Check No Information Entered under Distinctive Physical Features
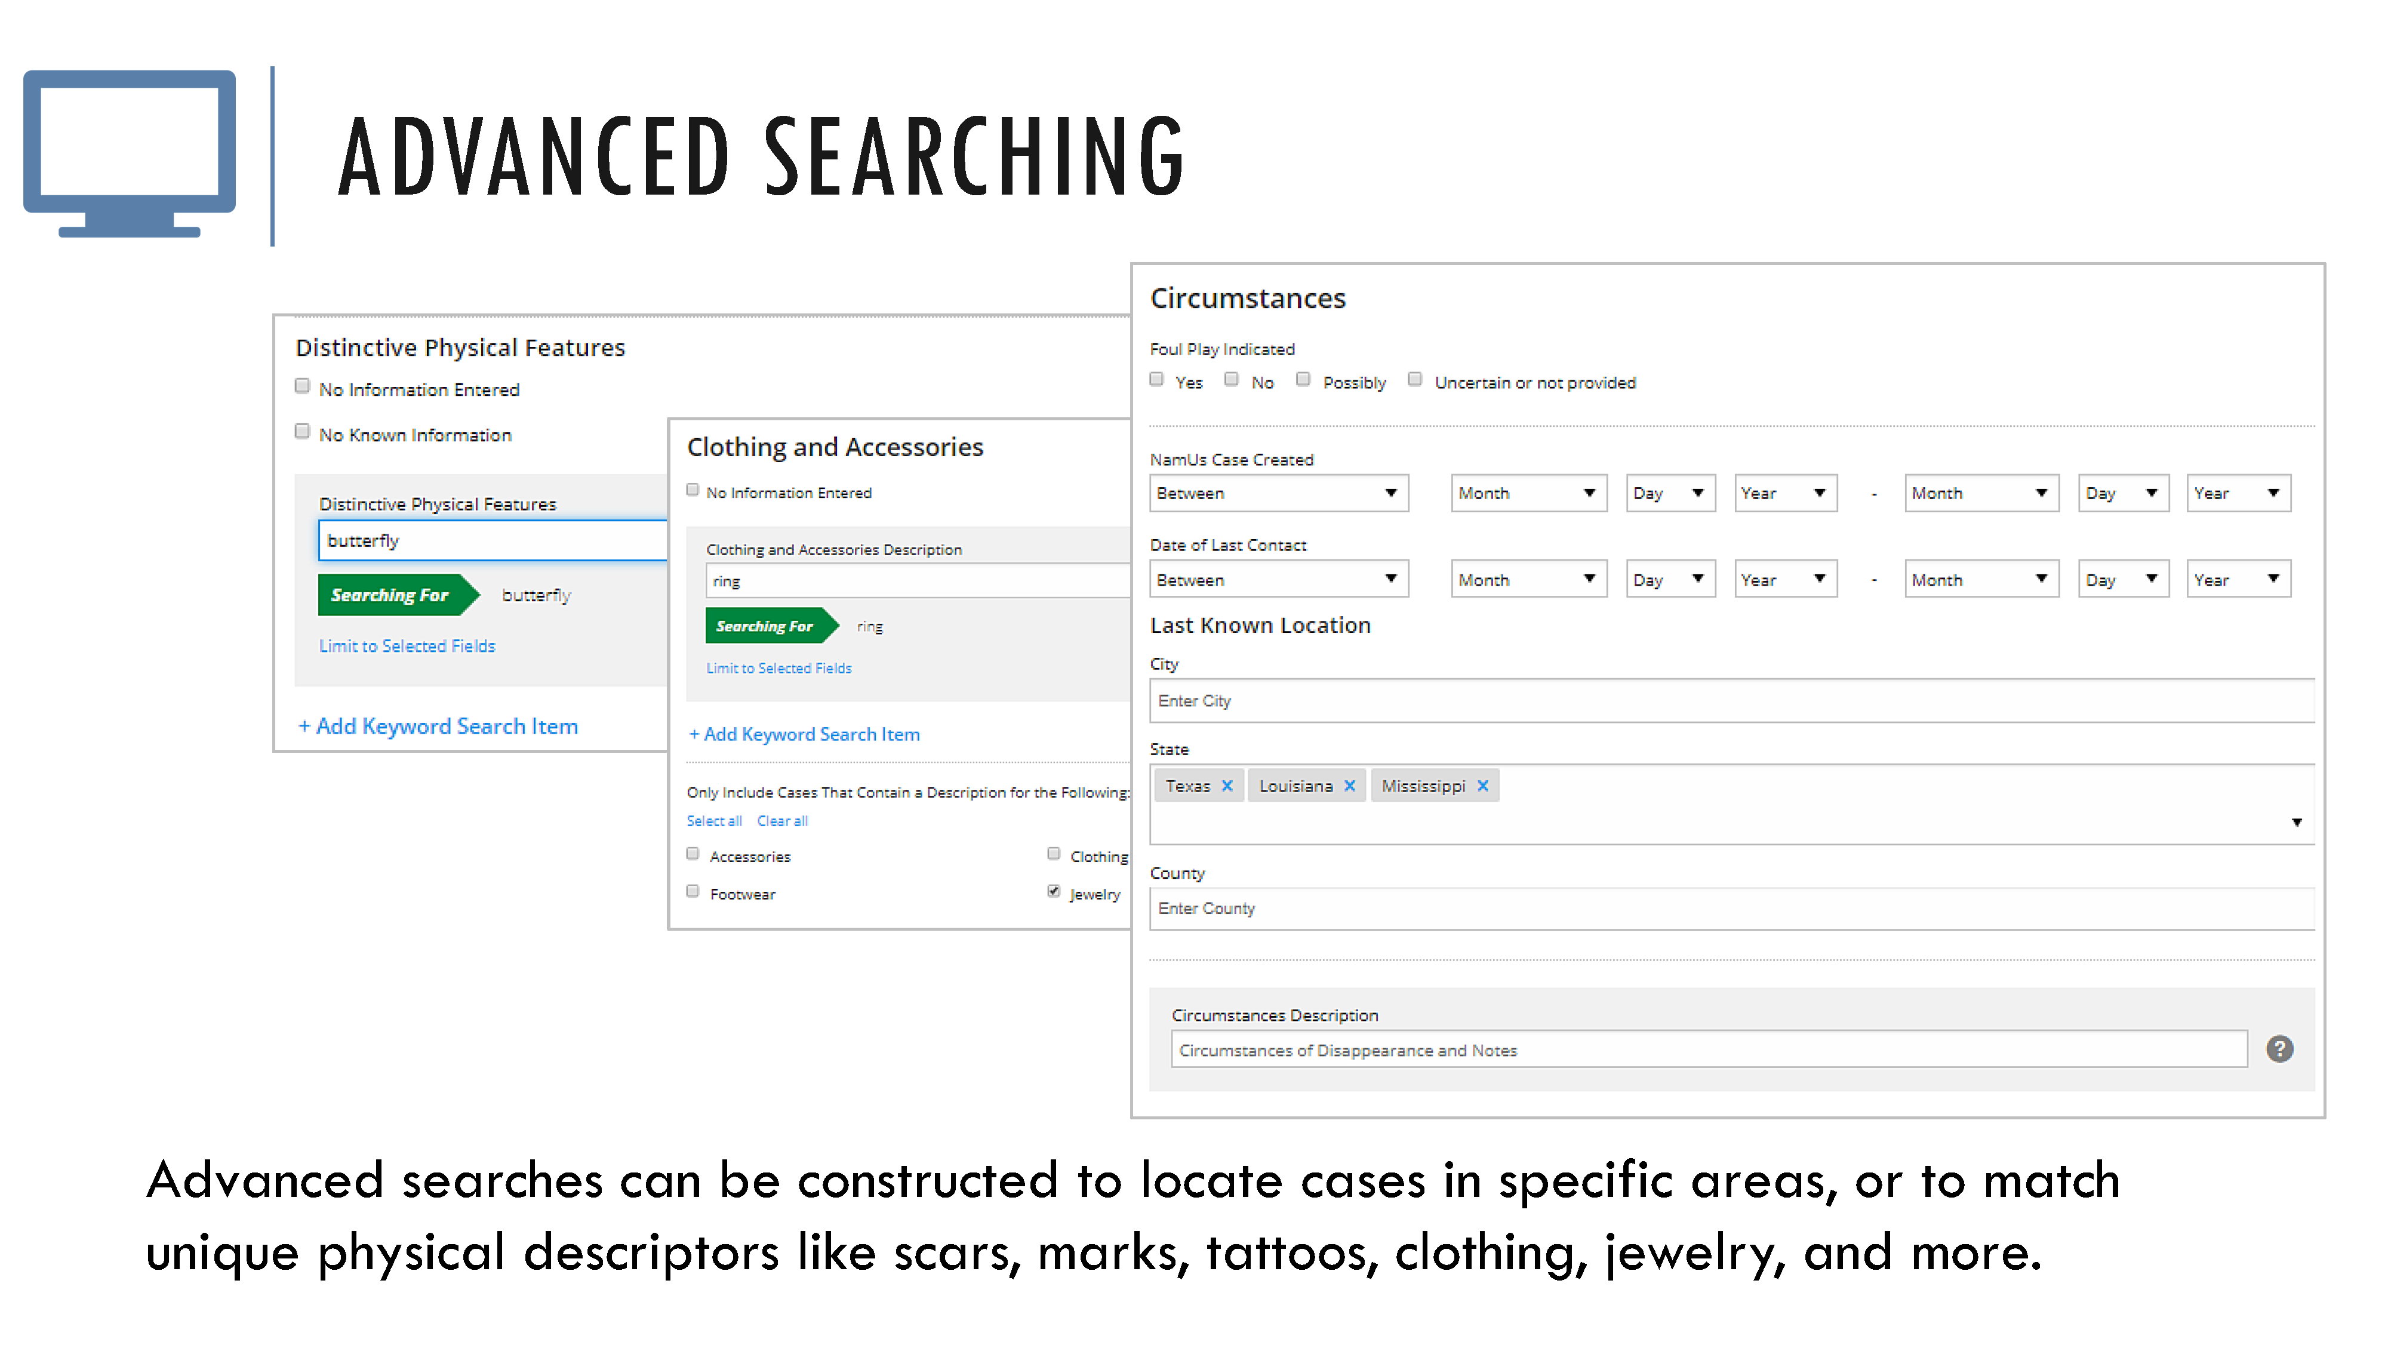Image resolution: width=2388 pixels, height=1348 pixels. coord(302,386)
